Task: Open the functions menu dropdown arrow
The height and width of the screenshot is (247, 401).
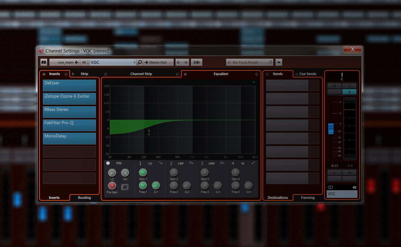Action: [x=279, y=62]
